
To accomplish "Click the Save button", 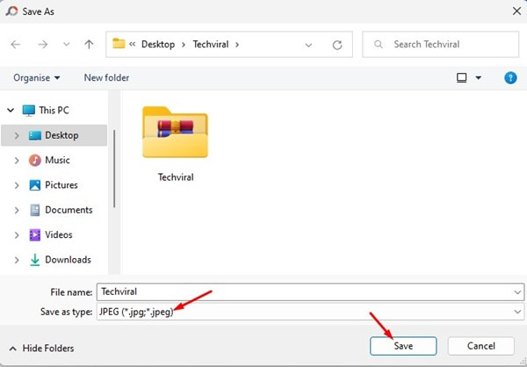I will point(403,346).
